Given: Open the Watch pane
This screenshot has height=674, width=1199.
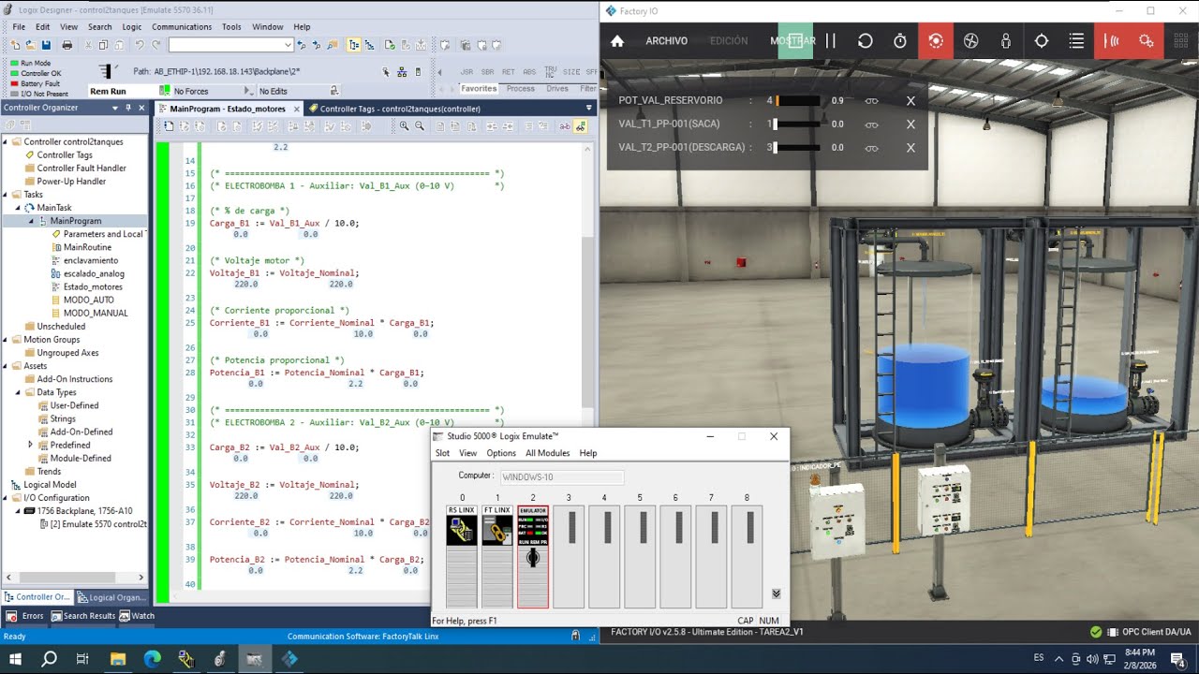Looking at the screenshot, I should click(x=137, y=616).
